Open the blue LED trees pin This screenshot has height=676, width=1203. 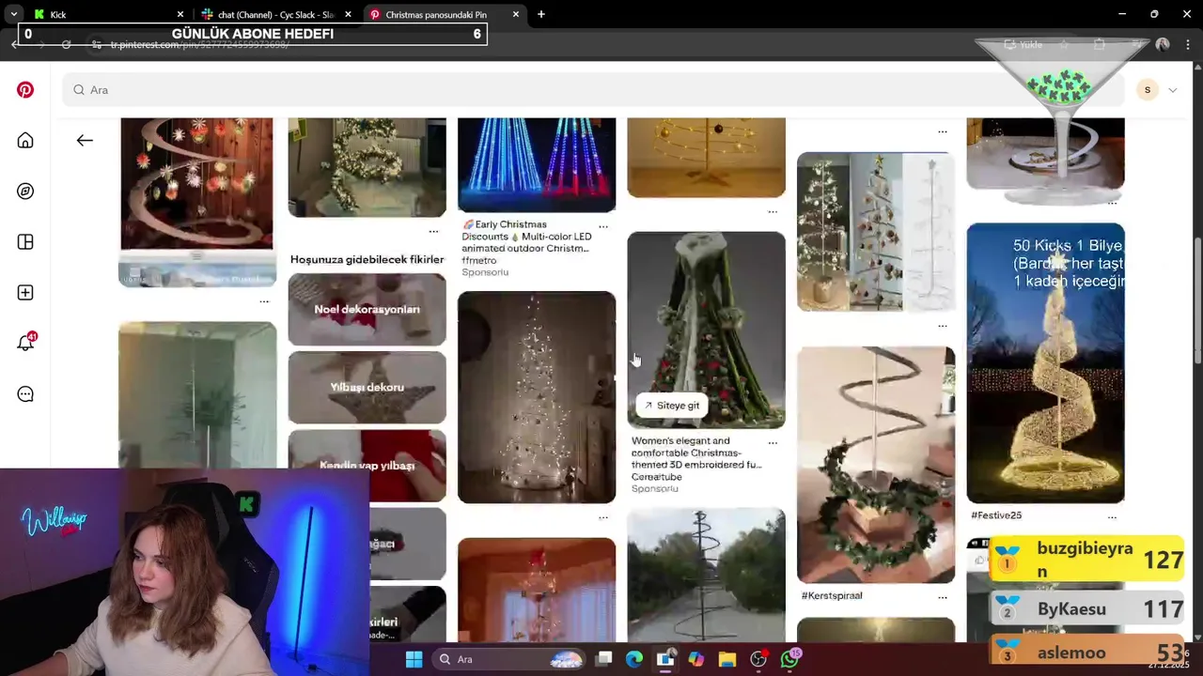tap(537, 164)
